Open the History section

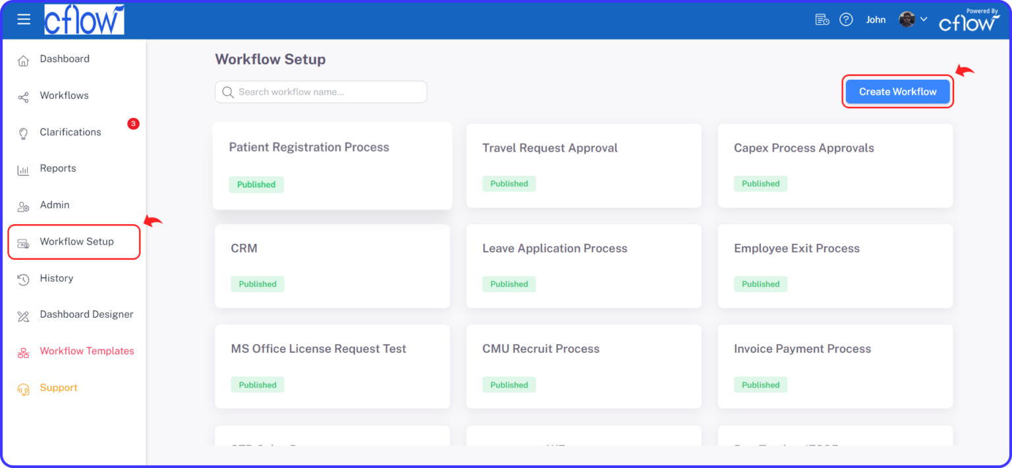[x=57, y=278]
